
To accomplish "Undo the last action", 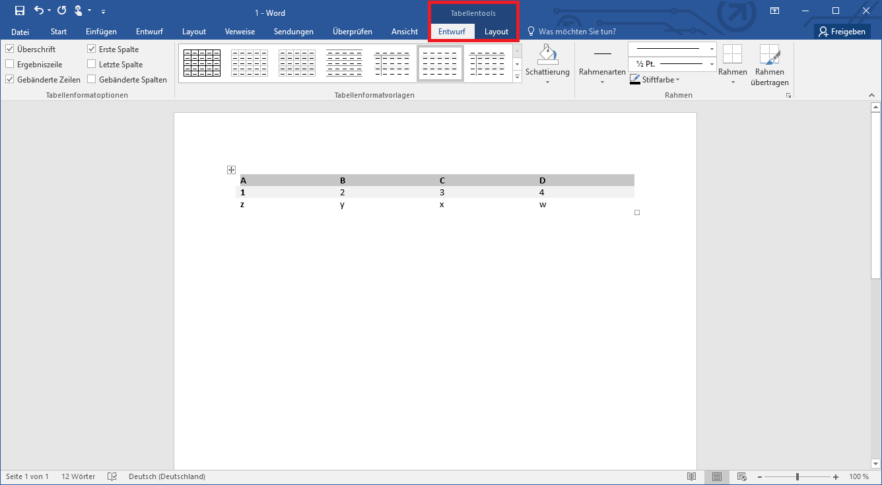I will (39, 11).
